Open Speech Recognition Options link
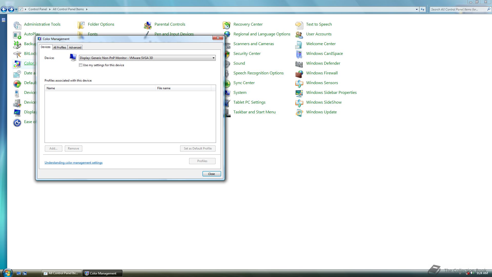 click(x=258, y=73)
